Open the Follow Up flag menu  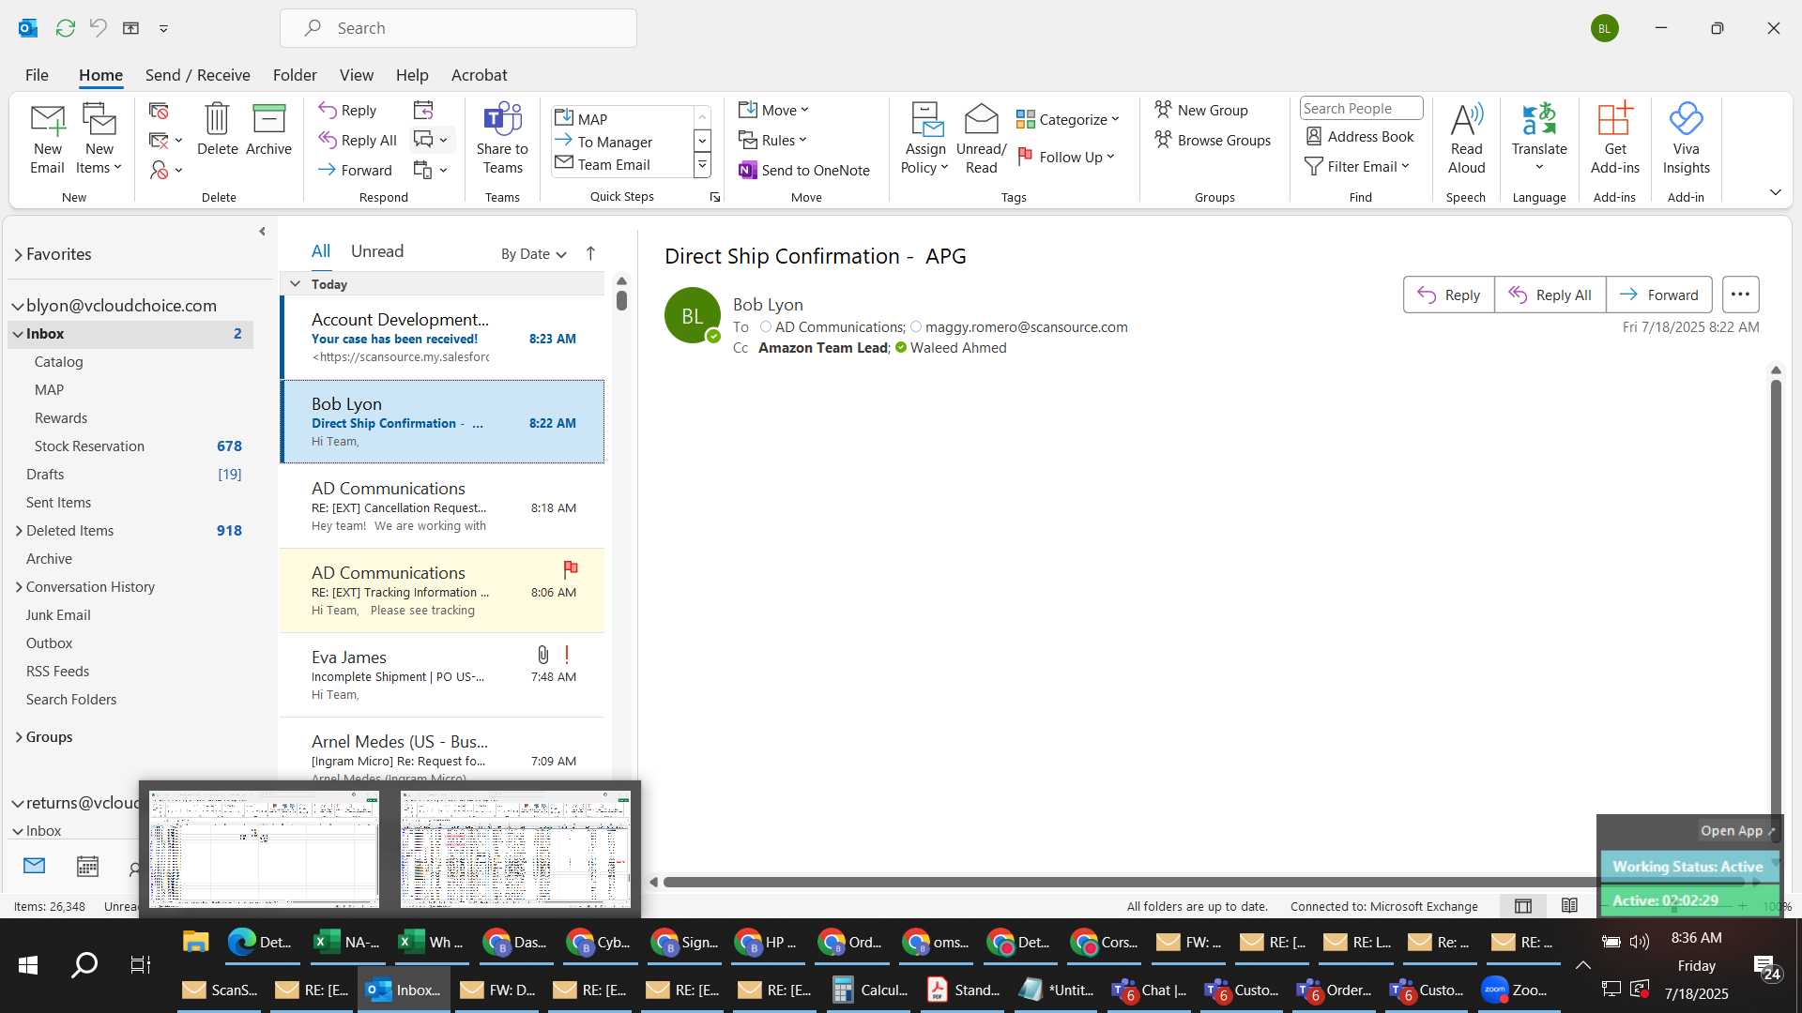pyautogui.click(x=1066, y=157)
